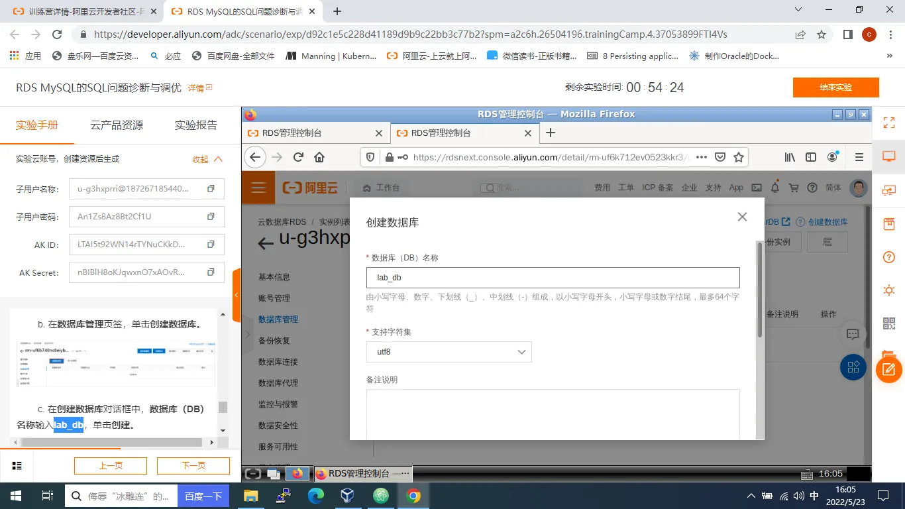Open the 应用 apps bookmark shortcut

click(x=26, y=56)
